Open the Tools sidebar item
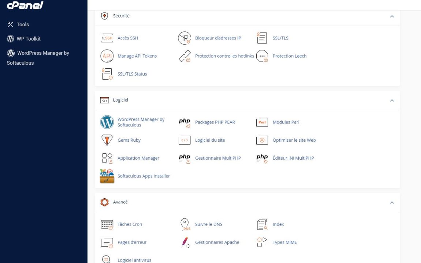The height and width of the screenshot is (263, 421). [18, 24]
